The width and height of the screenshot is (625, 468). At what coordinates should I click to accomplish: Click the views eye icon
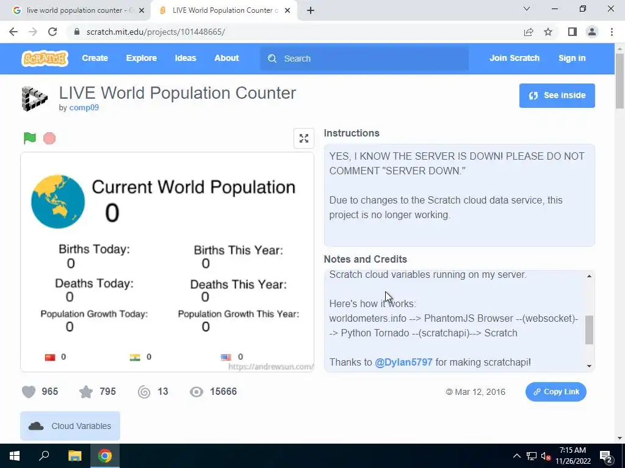[196, 392]
